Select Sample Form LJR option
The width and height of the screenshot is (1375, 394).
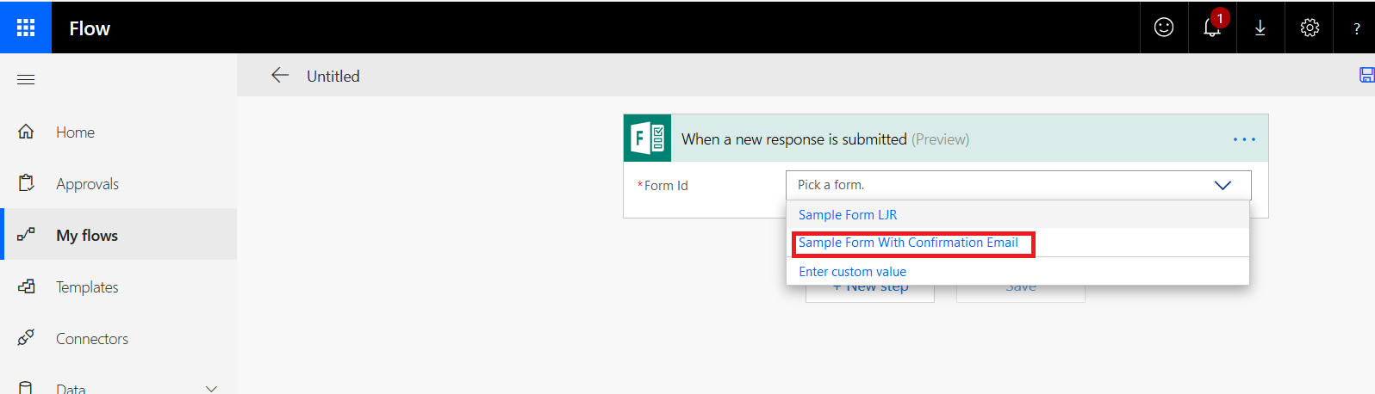coord(848,215)
